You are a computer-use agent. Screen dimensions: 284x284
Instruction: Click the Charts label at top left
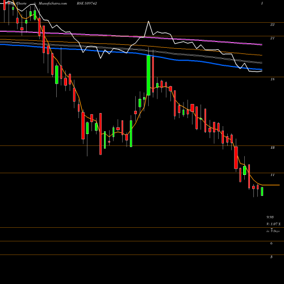coord(21,3)
